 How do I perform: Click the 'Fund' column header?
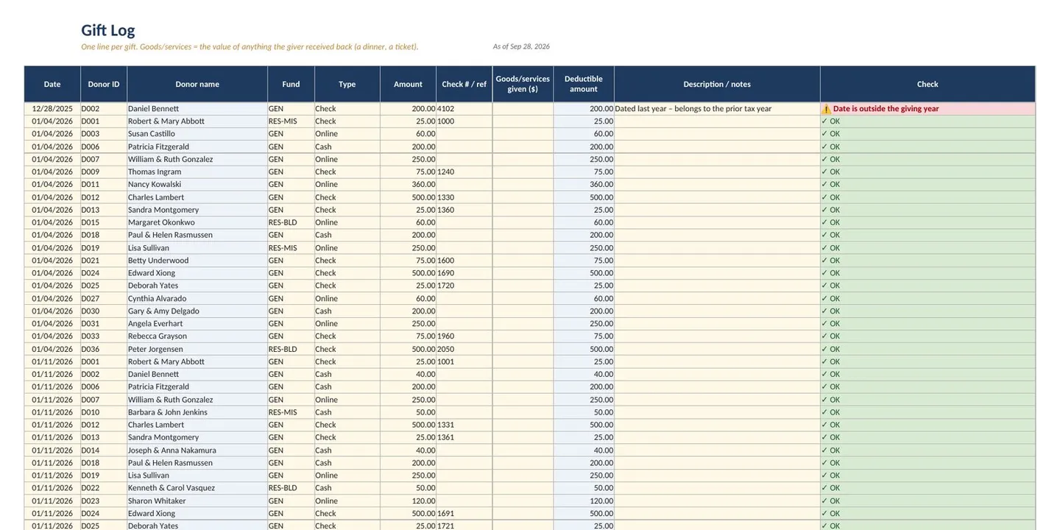[x=291, y=84]
